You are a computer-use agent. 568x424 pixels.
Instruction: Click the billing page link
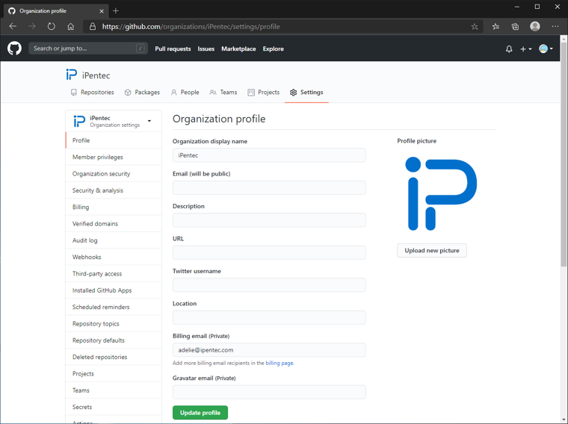(x=280, y=363)
